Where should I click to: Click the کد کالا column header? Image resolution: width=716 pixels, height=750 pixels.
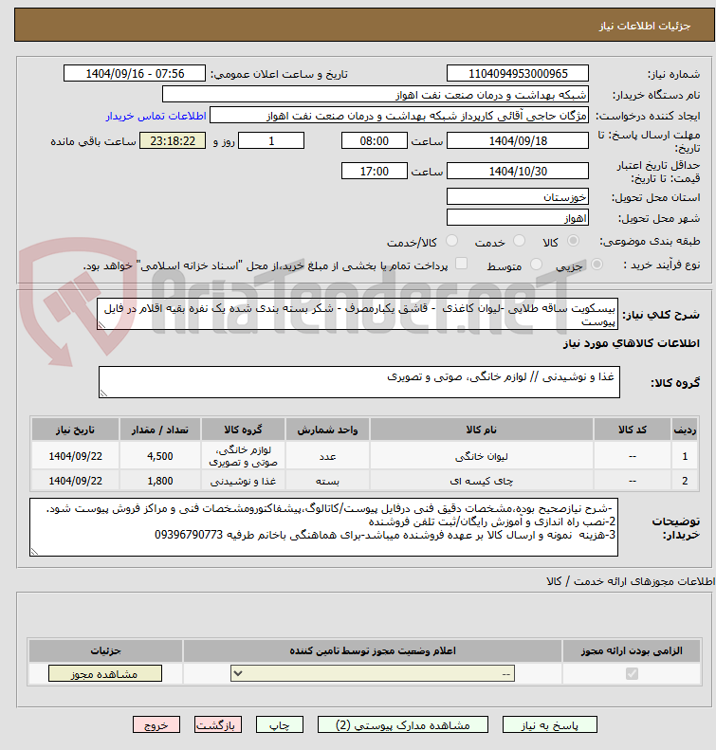point(633,430)
